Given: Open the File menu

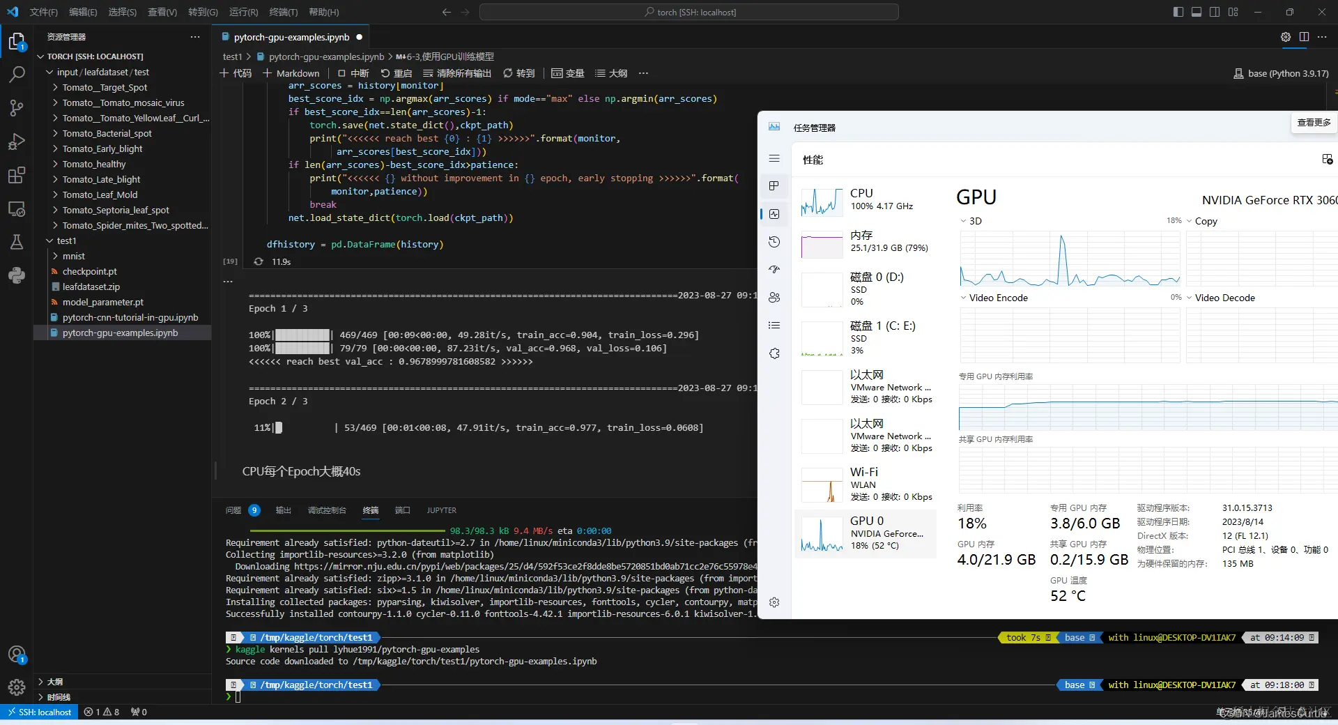Looking at the screenshot, I should tap(44, 12).
